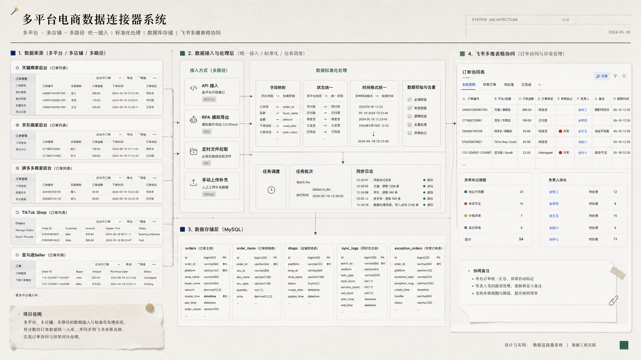Uncheck the 去重处理 checkbox
Image resolution: width=641 pixels, height=360 pixels.
410,124
